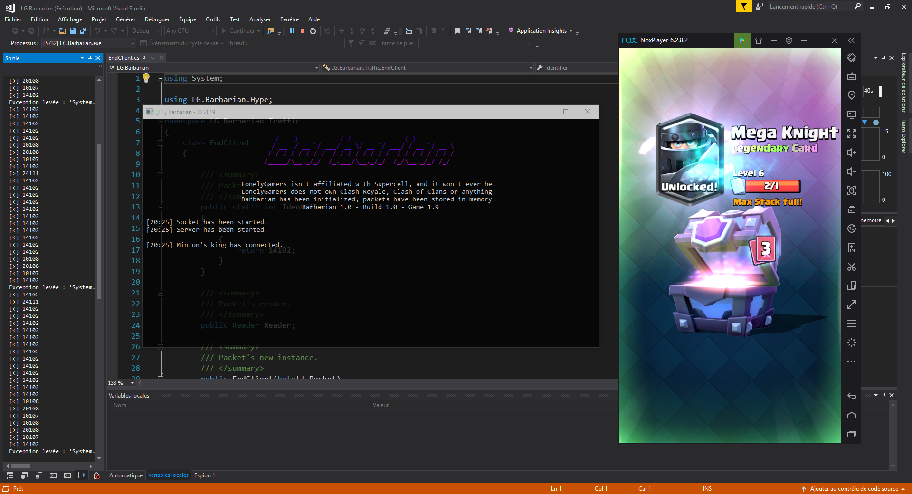The width and height of the screenshot is (912, 494).
Task: Open the Déboguer menu
Action: pyautogui.click(x=157, y=19)
